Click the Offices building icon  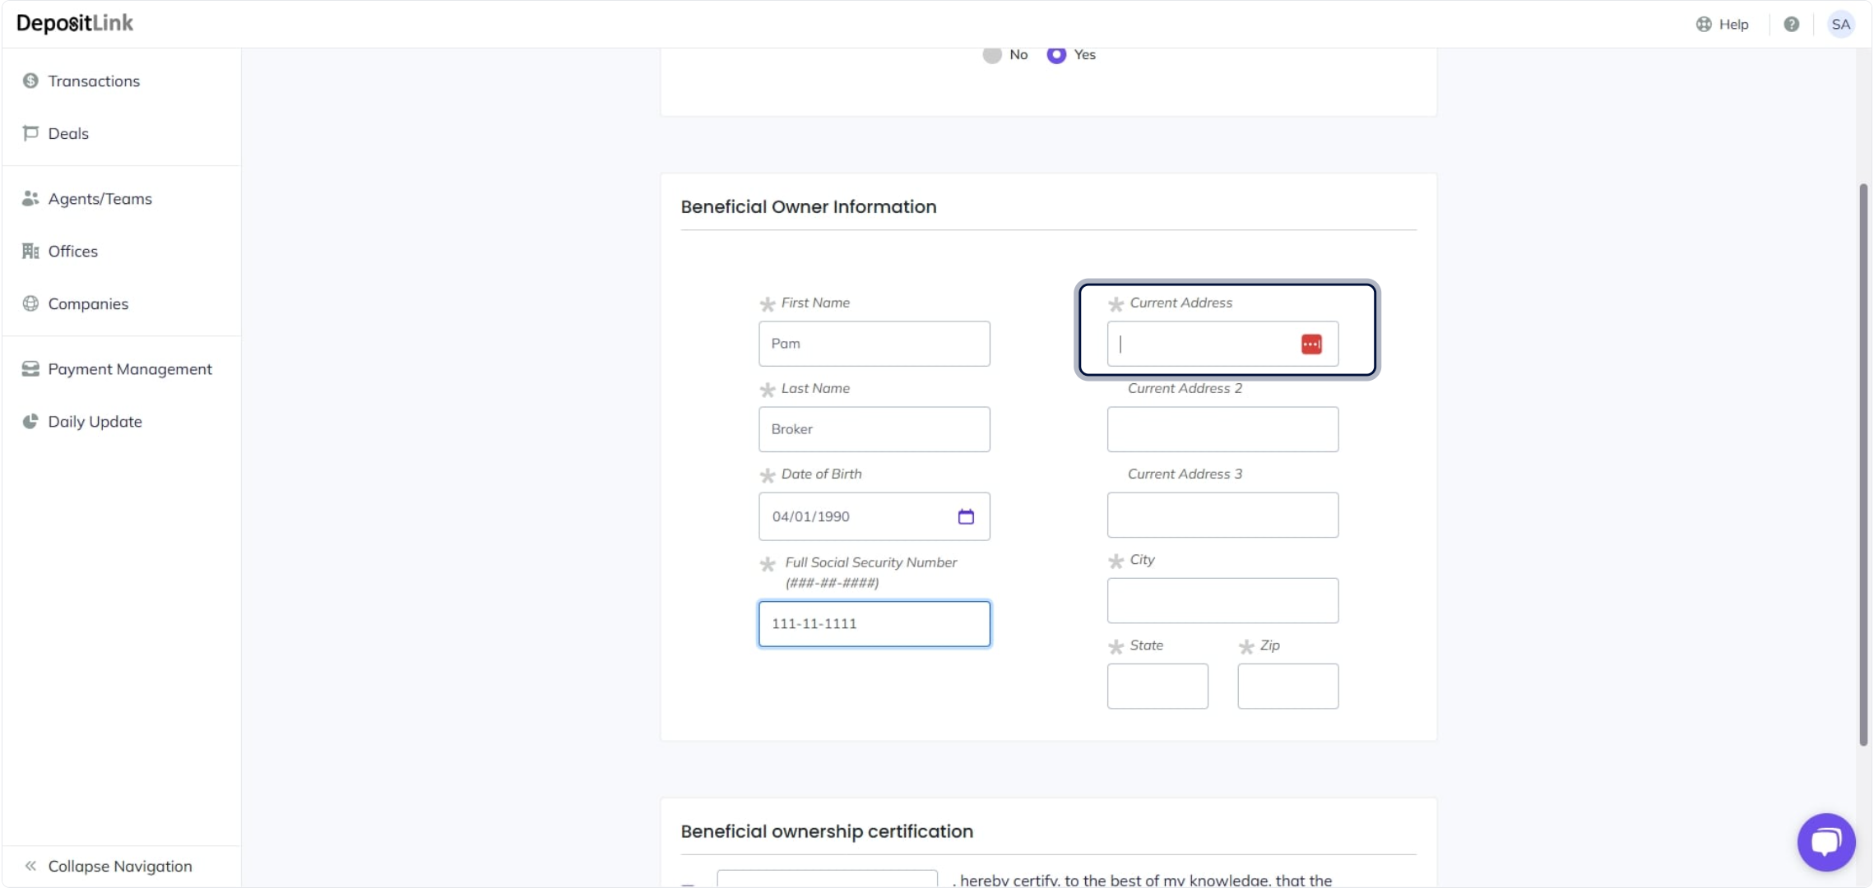coord(30,251)
